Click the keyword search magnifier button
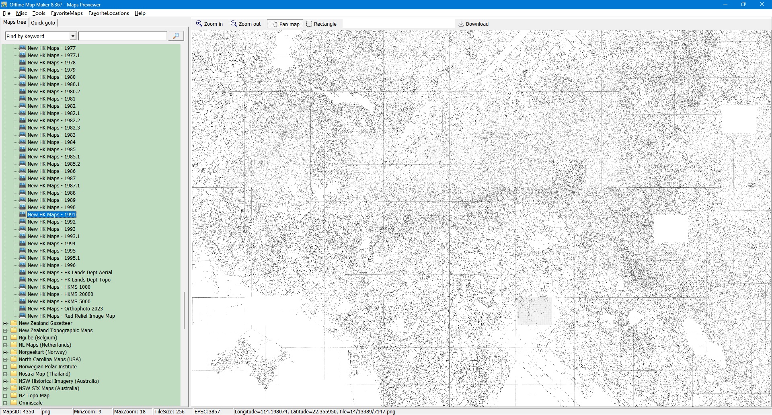This screenshot has width=772, height=415. 176,36
